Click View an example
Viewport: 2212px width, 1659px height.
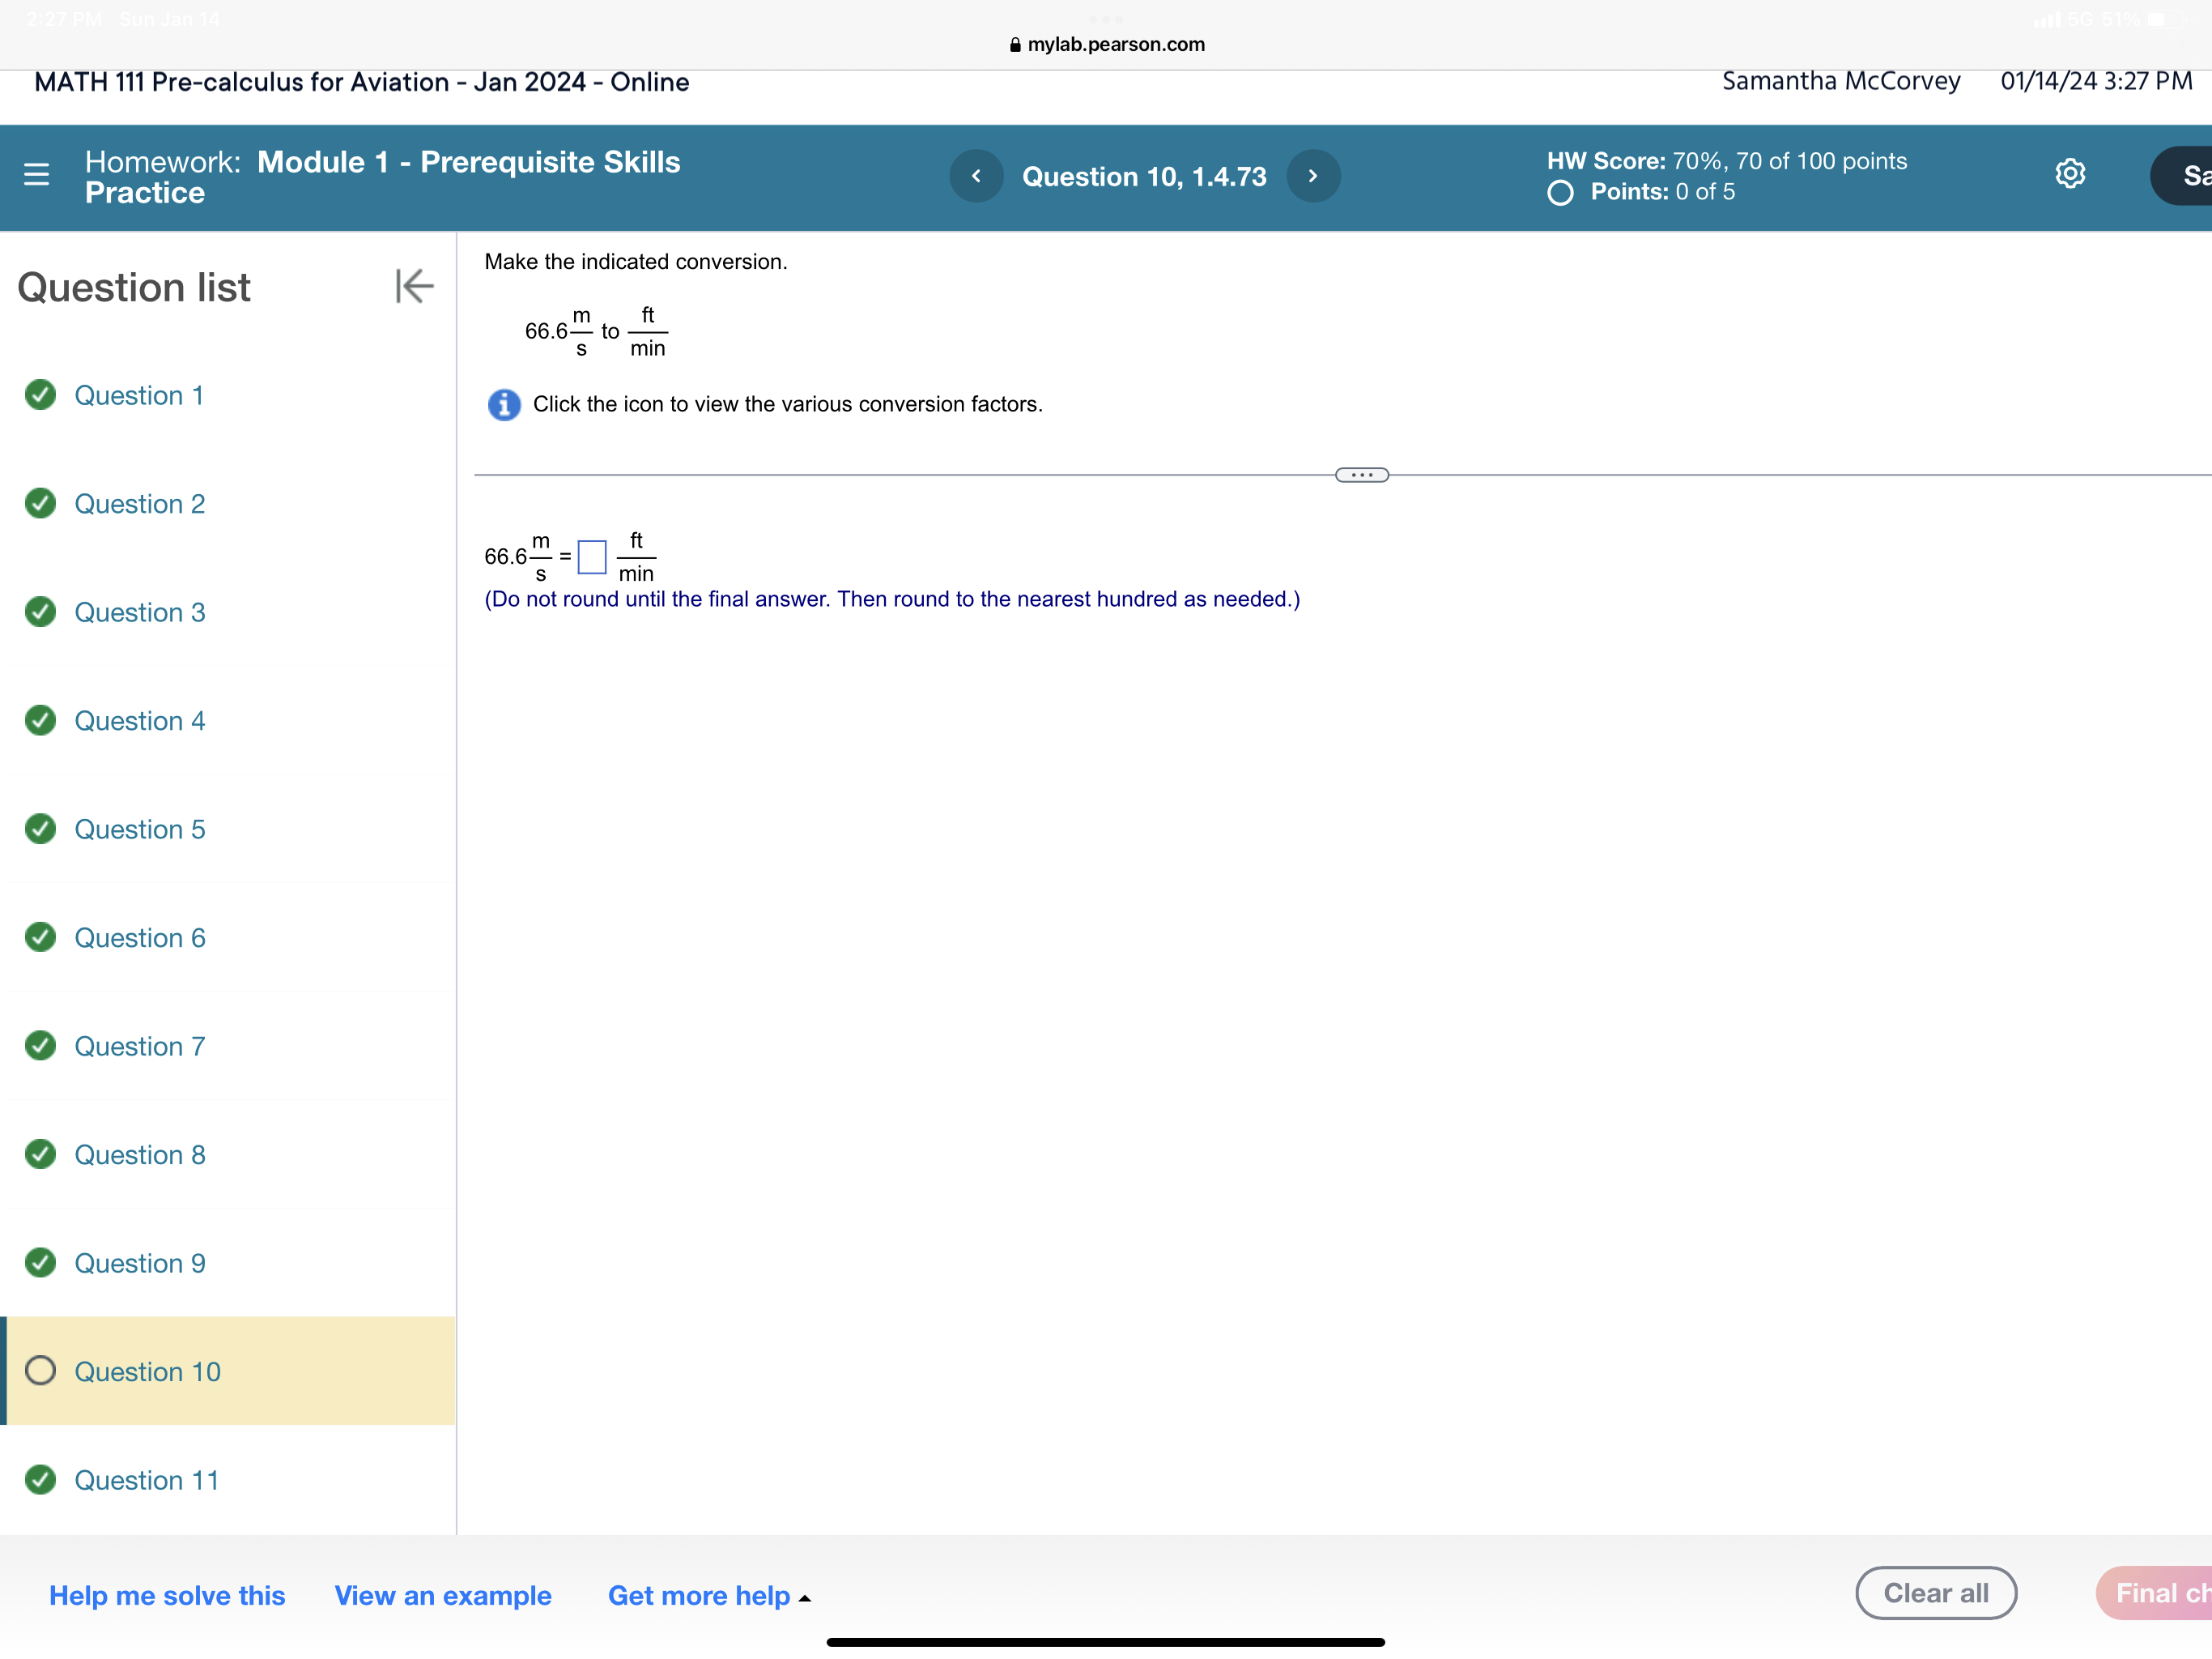coord(443,1595)
